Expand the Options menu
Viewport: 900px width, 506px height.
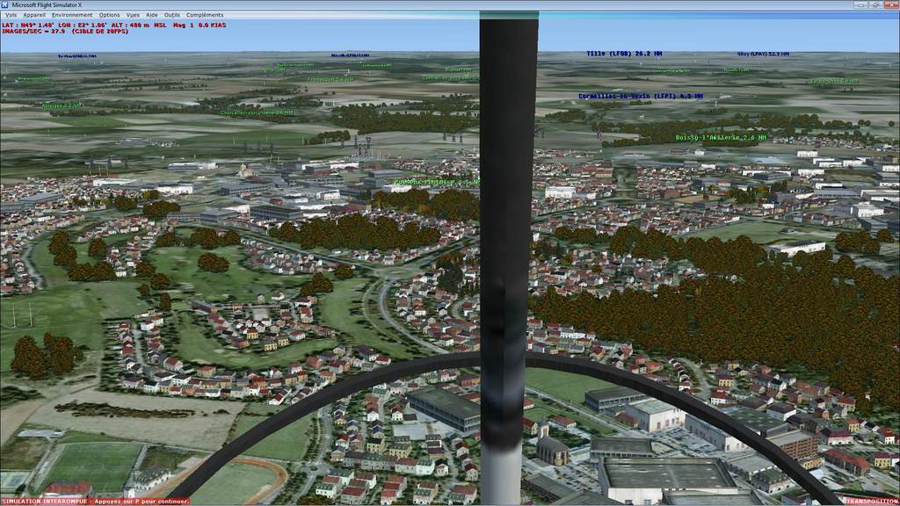point(109,15)
